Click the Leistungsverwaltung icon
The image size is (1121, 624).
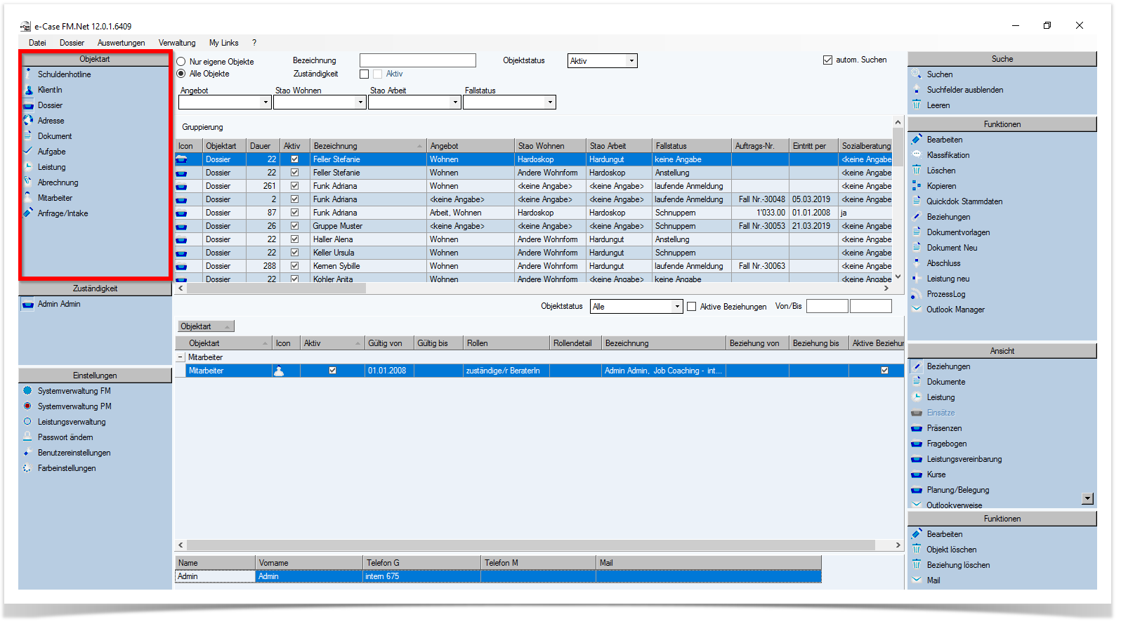pyautogui.click(x=28, y=422)
